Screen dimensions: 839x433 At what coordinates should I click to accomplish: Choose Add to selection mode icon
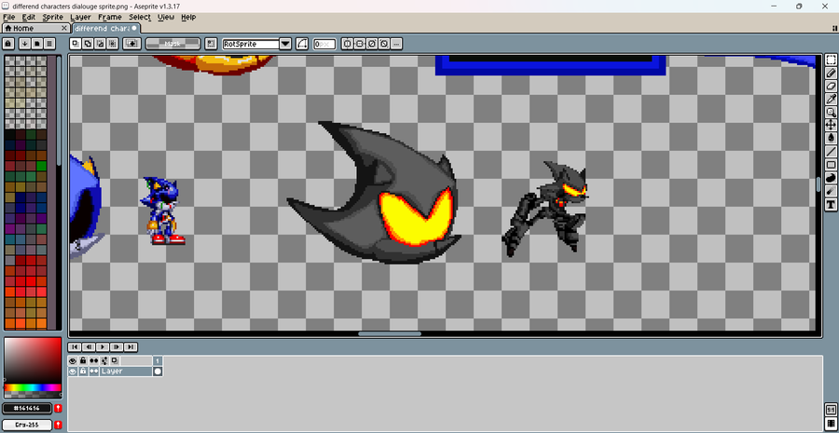pos(88,44)
